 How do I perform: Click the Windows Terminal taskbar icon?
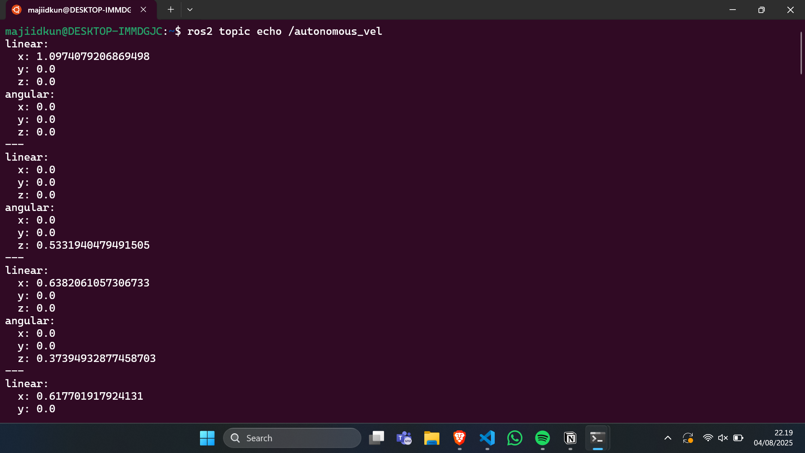point(598,438)
